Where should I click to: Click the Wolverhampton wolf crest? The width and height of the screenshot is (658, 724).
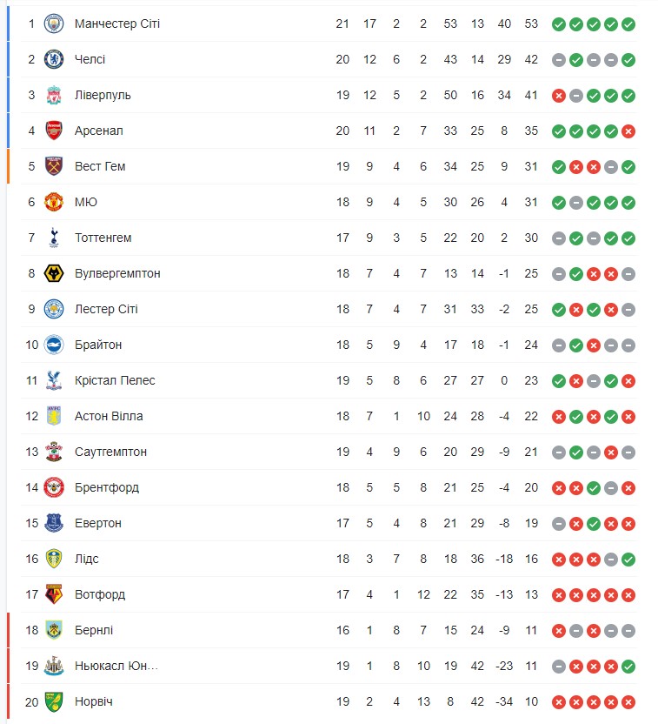54,273
